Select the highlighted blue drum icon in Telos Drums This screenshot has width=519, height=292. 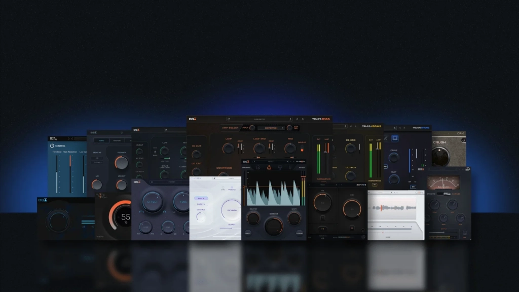tap(395, 138)
